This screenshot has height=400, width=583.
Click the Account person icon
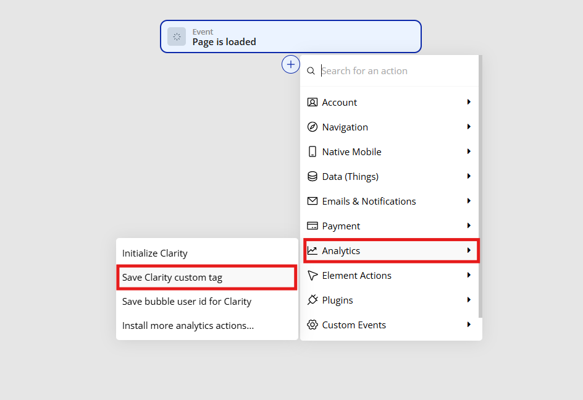click(312, 102)
